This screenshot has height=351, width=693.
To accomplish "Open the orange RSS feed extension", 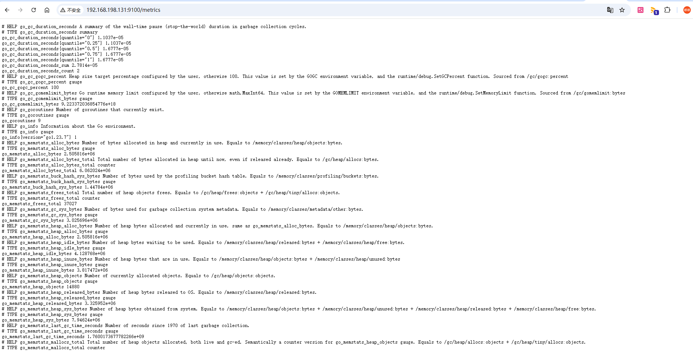I will [x=654, y=10].
